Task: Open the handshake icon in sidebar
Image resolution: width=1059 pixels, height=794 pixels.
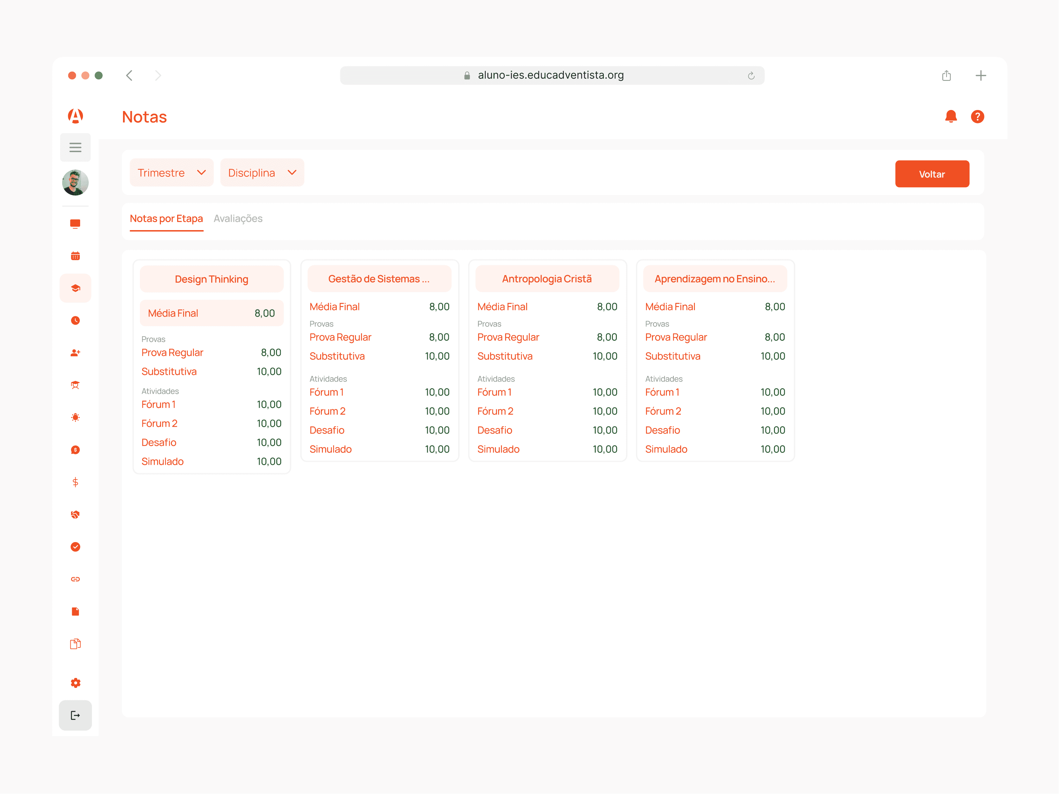Action: coord(75,514)
